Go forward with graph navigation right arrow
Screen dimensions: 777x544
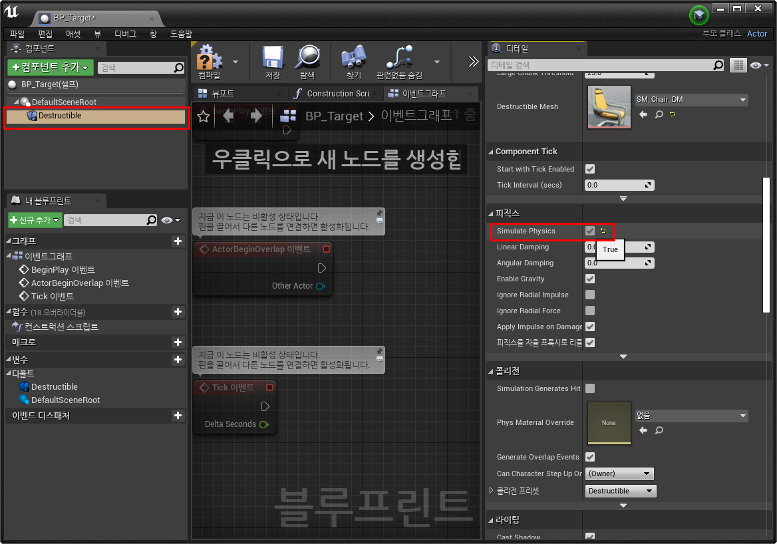[255, 116]
